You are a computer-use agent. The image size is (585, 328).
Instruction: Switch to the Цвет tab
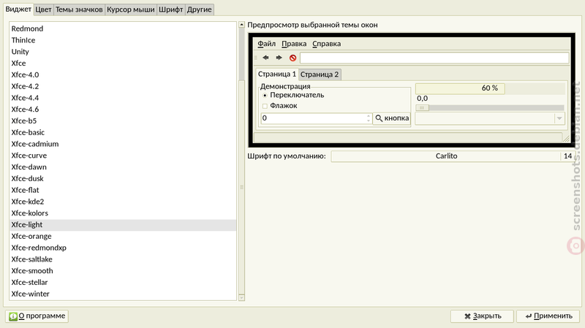click(43, 9)
